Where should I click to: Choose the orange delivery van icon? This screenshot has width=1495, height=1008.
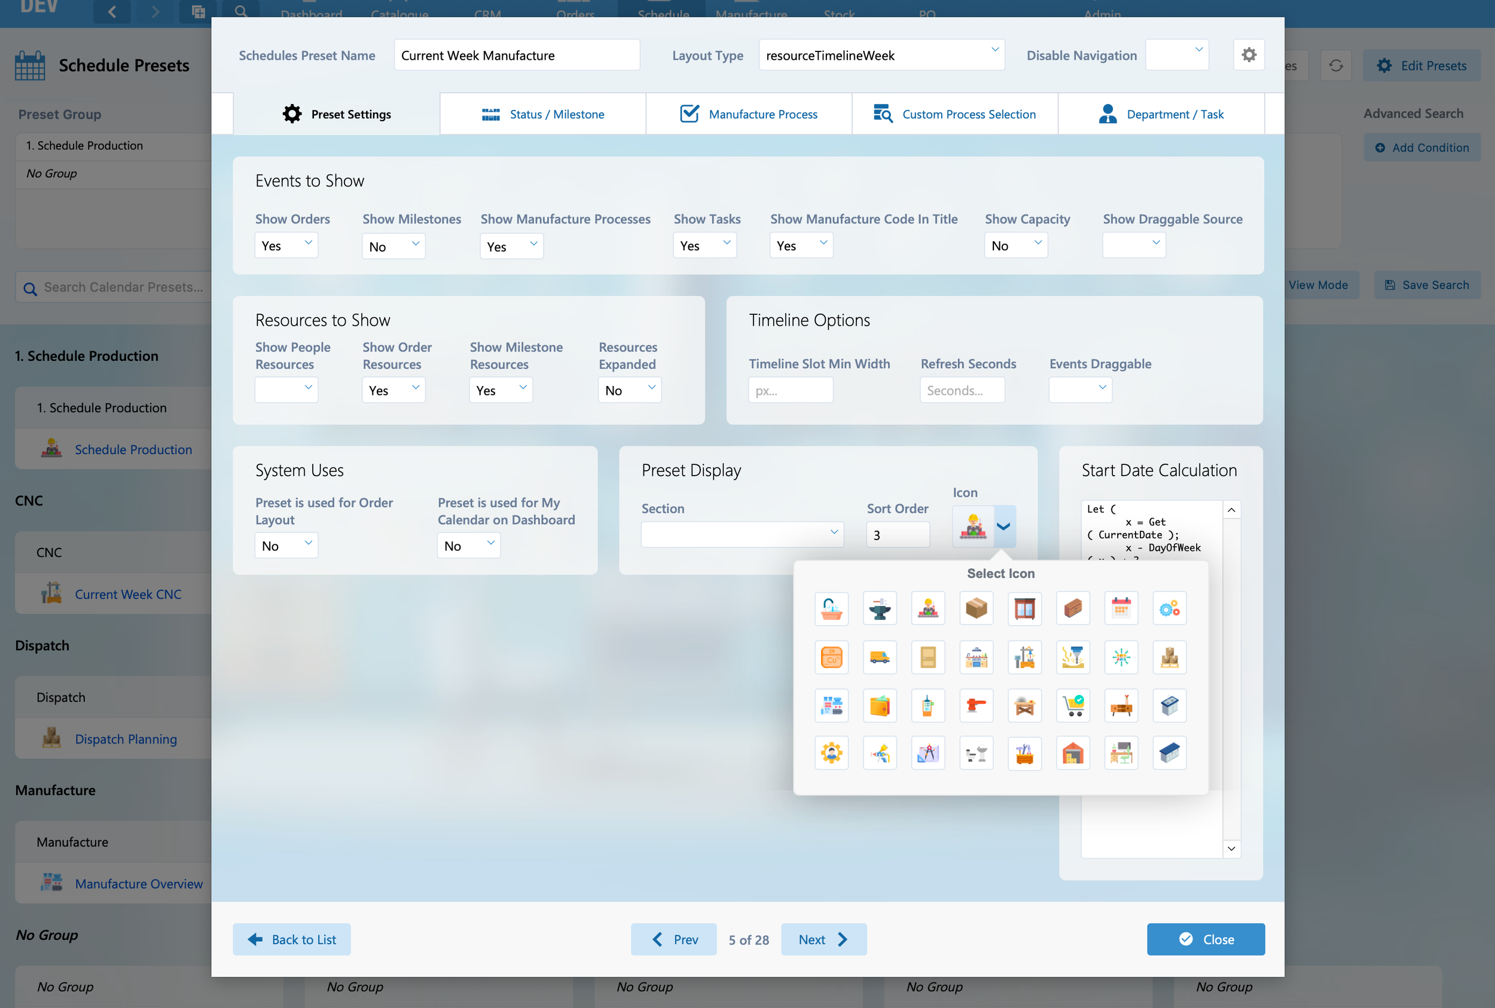tap(880, 657)
